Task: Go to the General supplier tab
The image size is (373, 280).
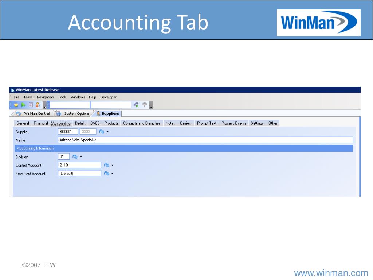Action: pyautogui.click(x=23, y=123)
